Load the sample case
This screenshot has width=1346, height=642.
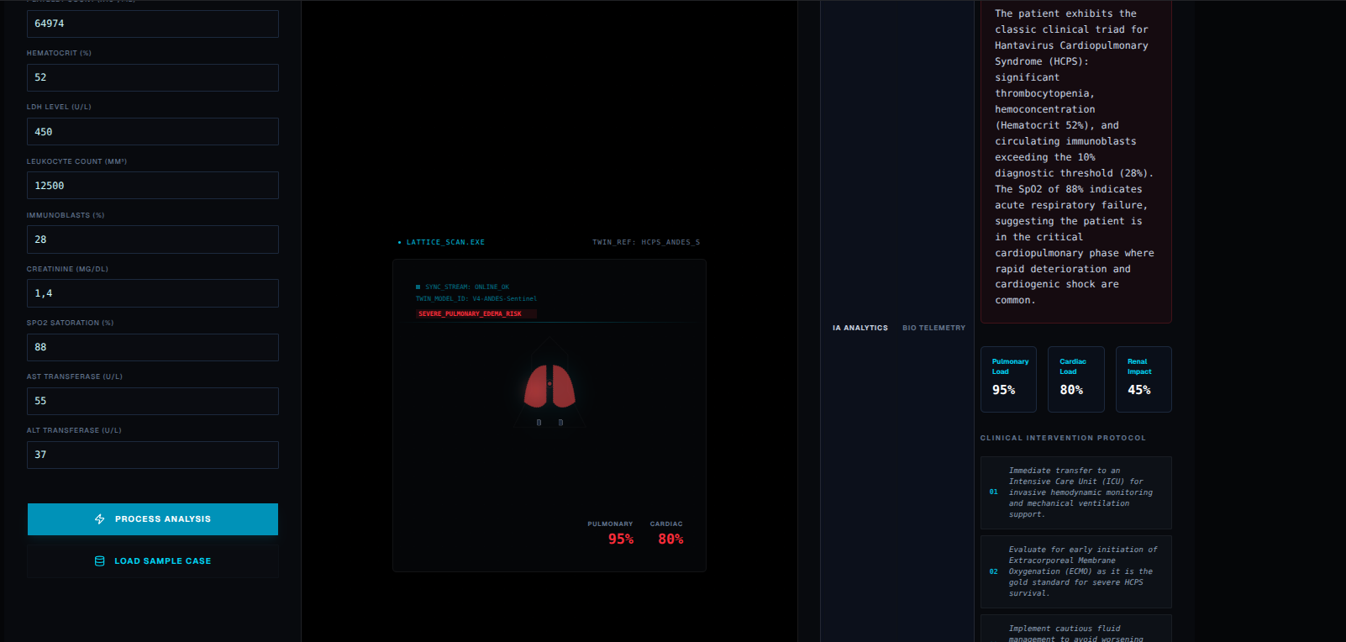pyautogui.click(x=153, y=561)
